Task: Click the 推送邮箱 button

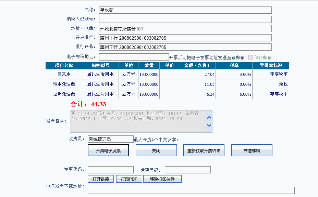Action: point(252,150)
